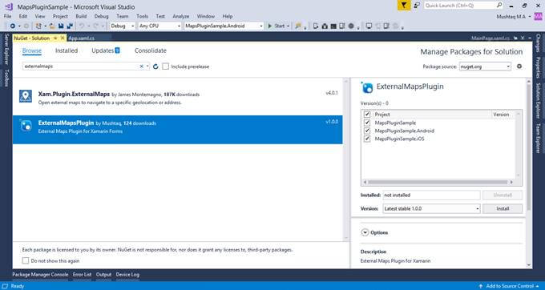Click the round globe toolbar icon

pos(351,26)
